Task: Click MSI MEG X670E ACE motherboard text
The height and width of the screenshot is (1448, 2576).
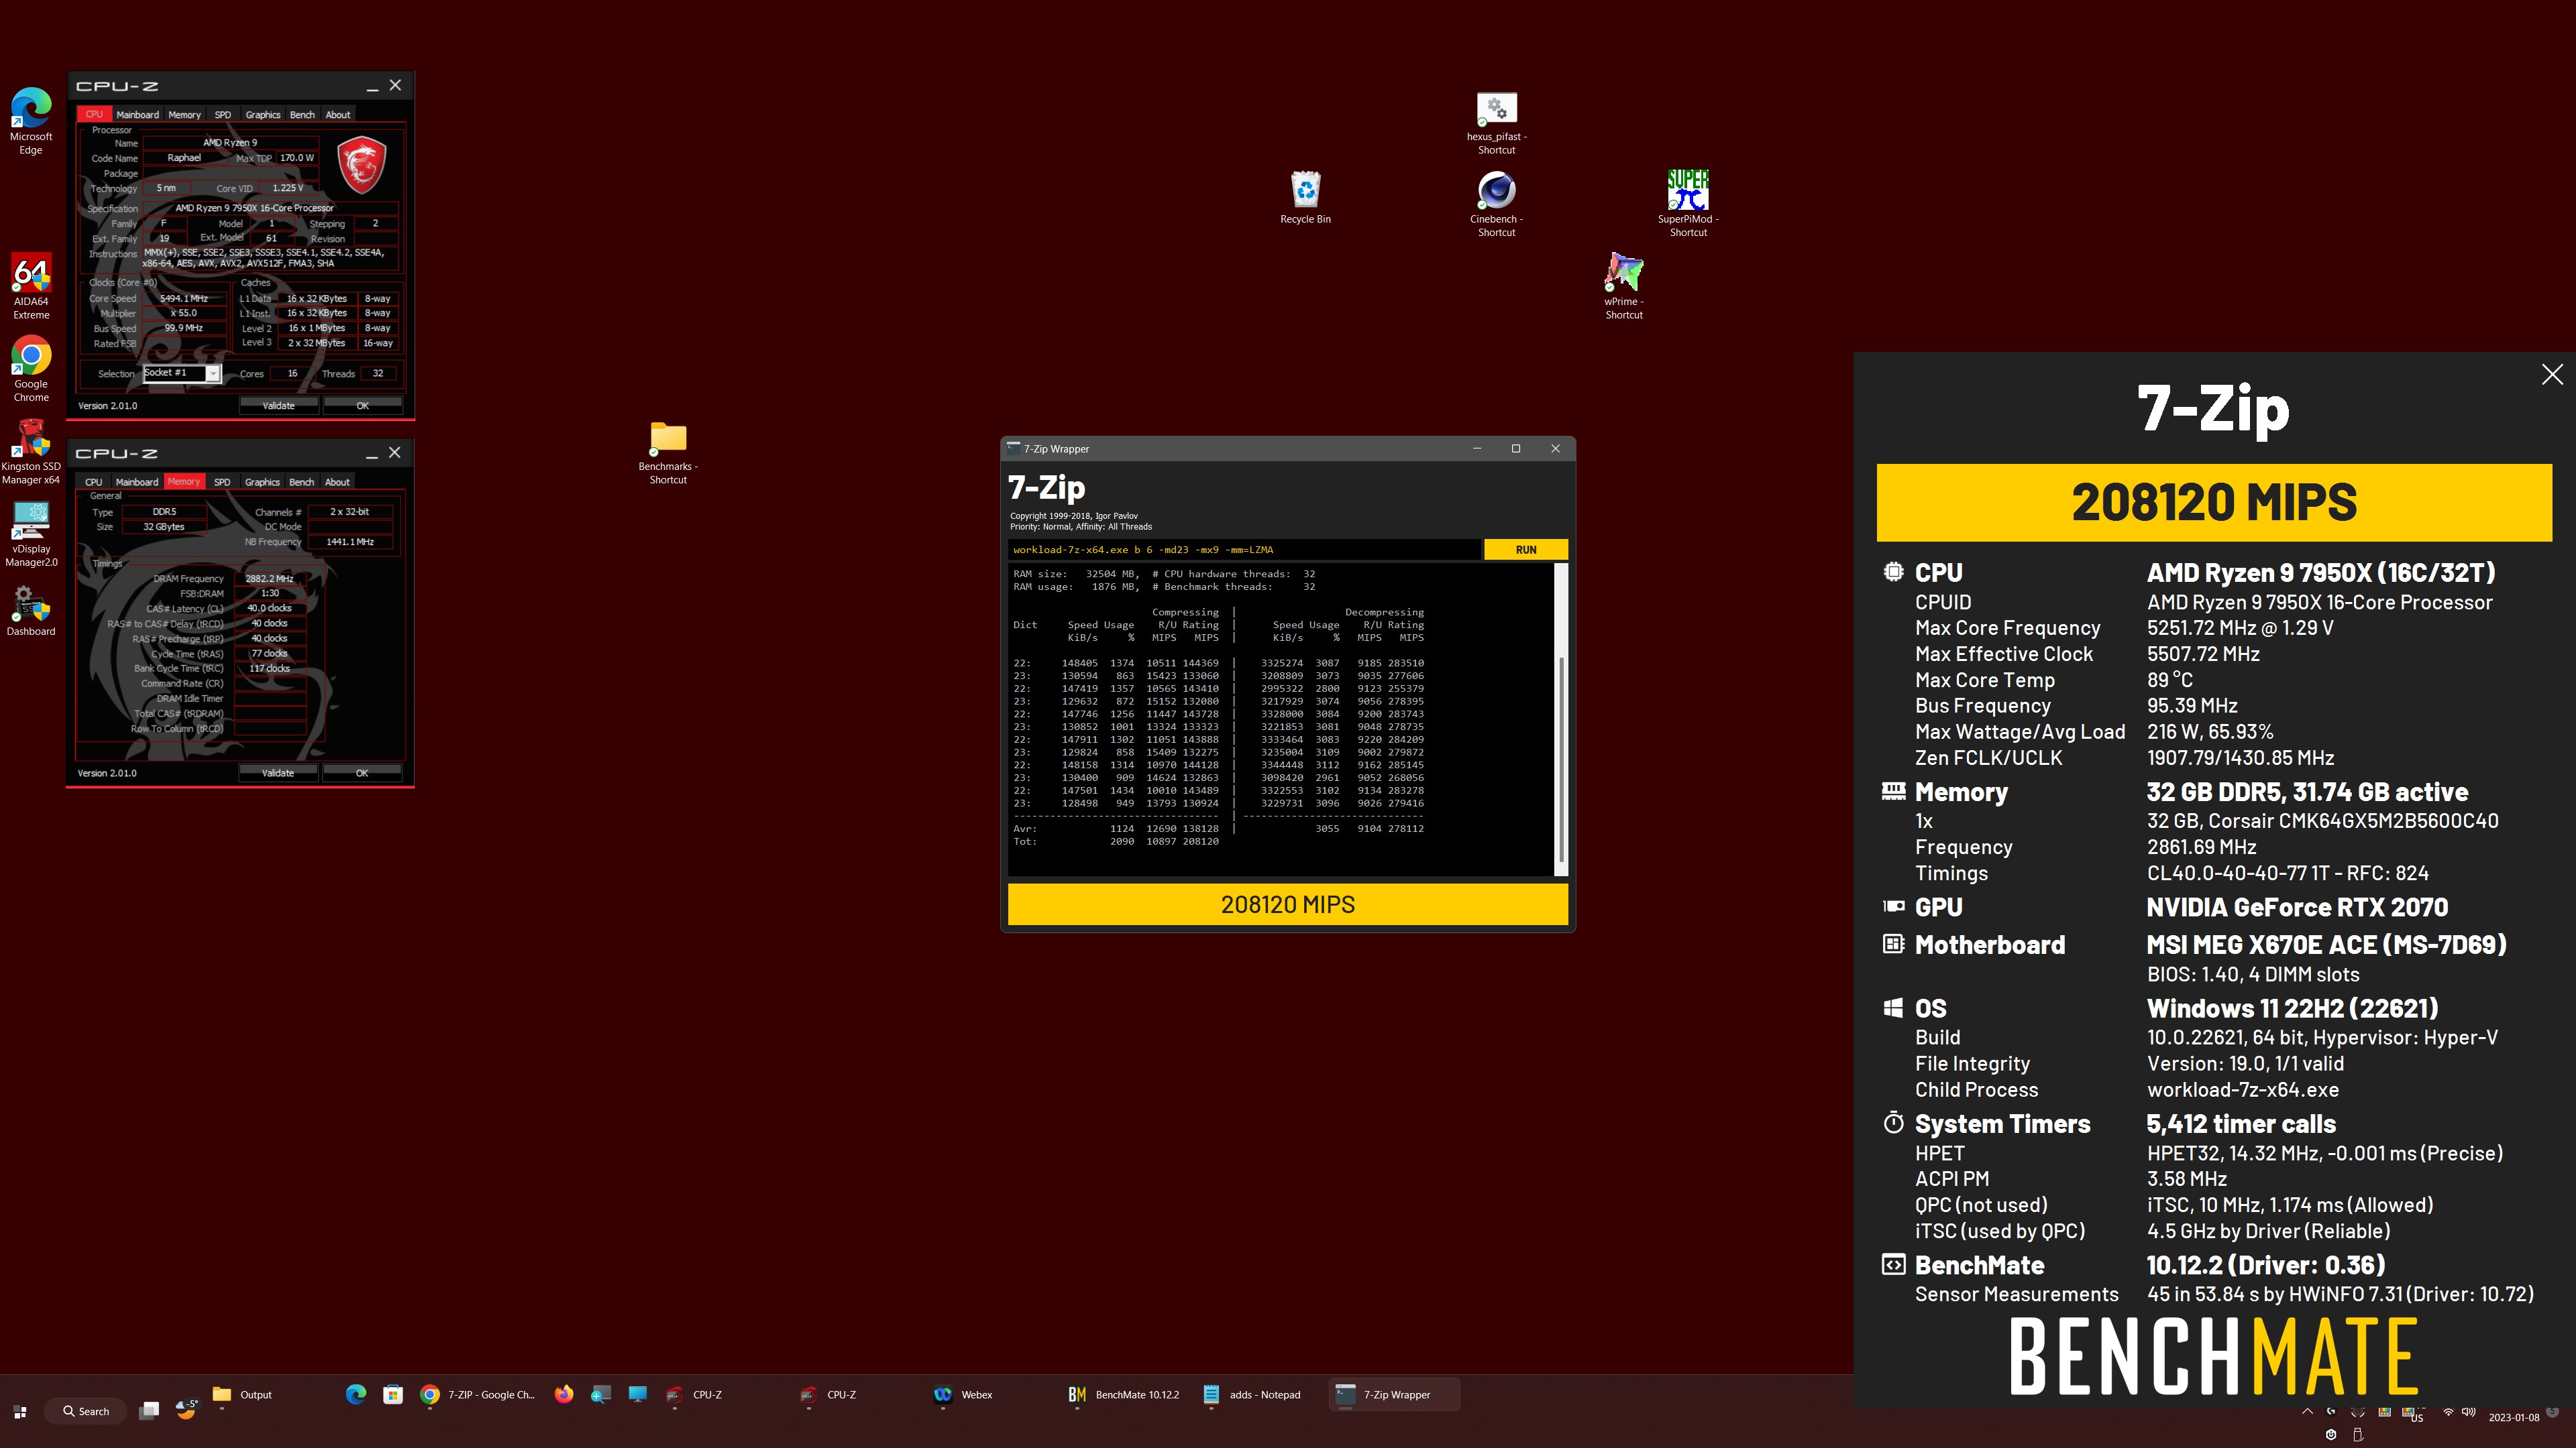Action: pos(2326,945)
